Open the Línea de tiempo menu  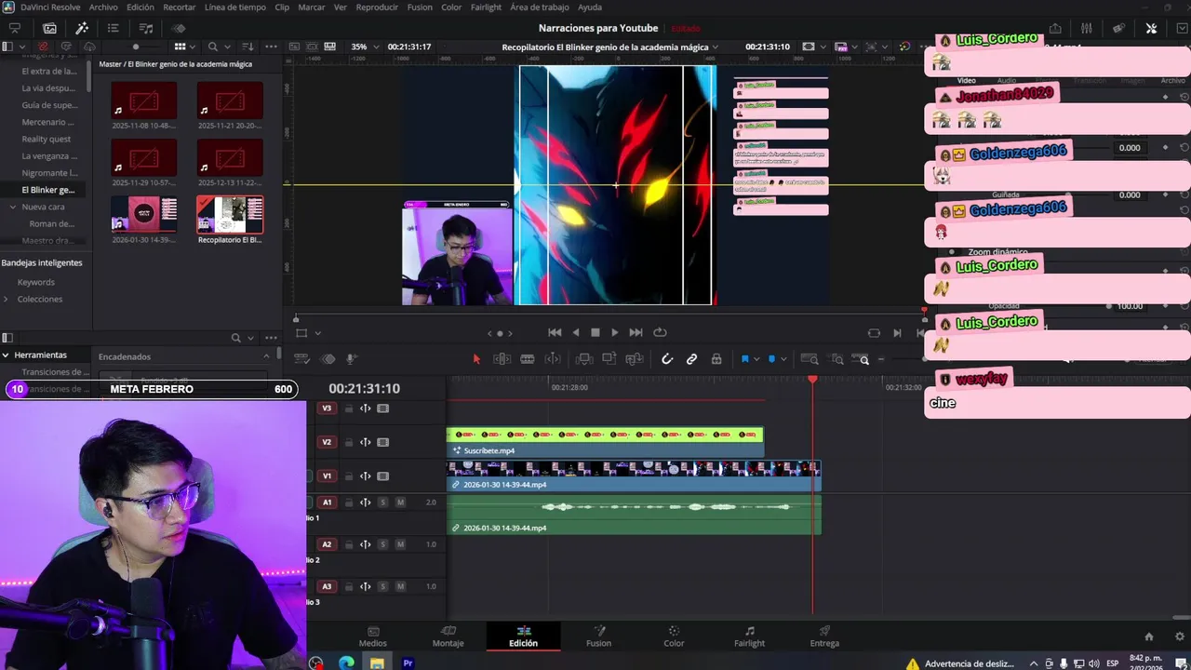pos(234,7)
